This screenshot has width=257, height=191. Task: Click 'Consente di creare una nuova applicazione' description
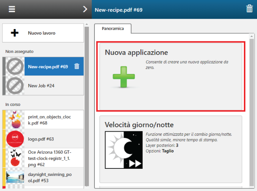click(187, 65)
